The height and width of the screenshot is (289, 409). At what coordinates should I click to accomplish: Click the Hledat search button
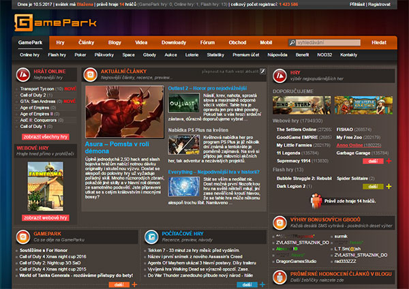[x=379, y=42]
